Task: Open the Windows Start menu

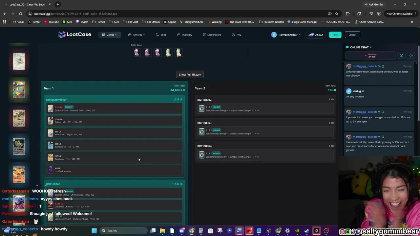Action: [94, 231]
